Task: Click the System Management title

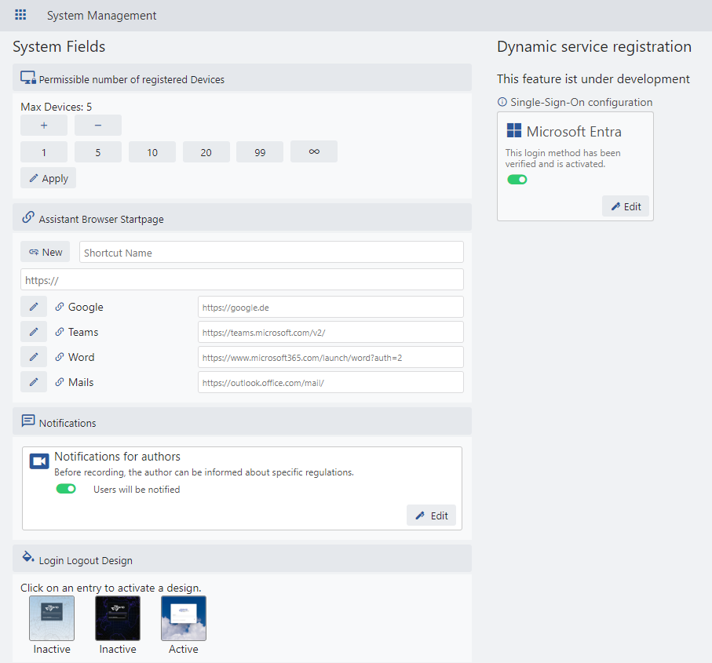Action: click(x=102, y=16)
